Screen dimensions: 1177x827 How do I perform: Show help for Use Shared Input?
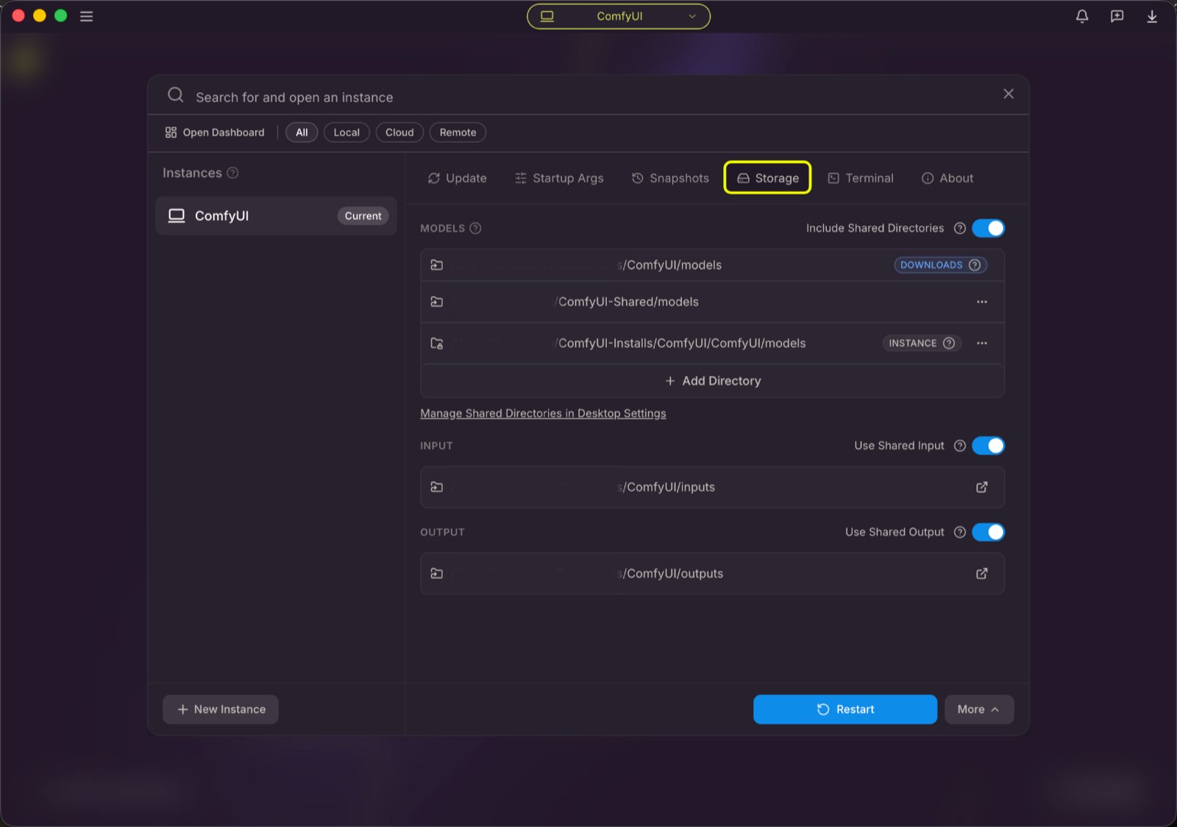tap(959, 446)
